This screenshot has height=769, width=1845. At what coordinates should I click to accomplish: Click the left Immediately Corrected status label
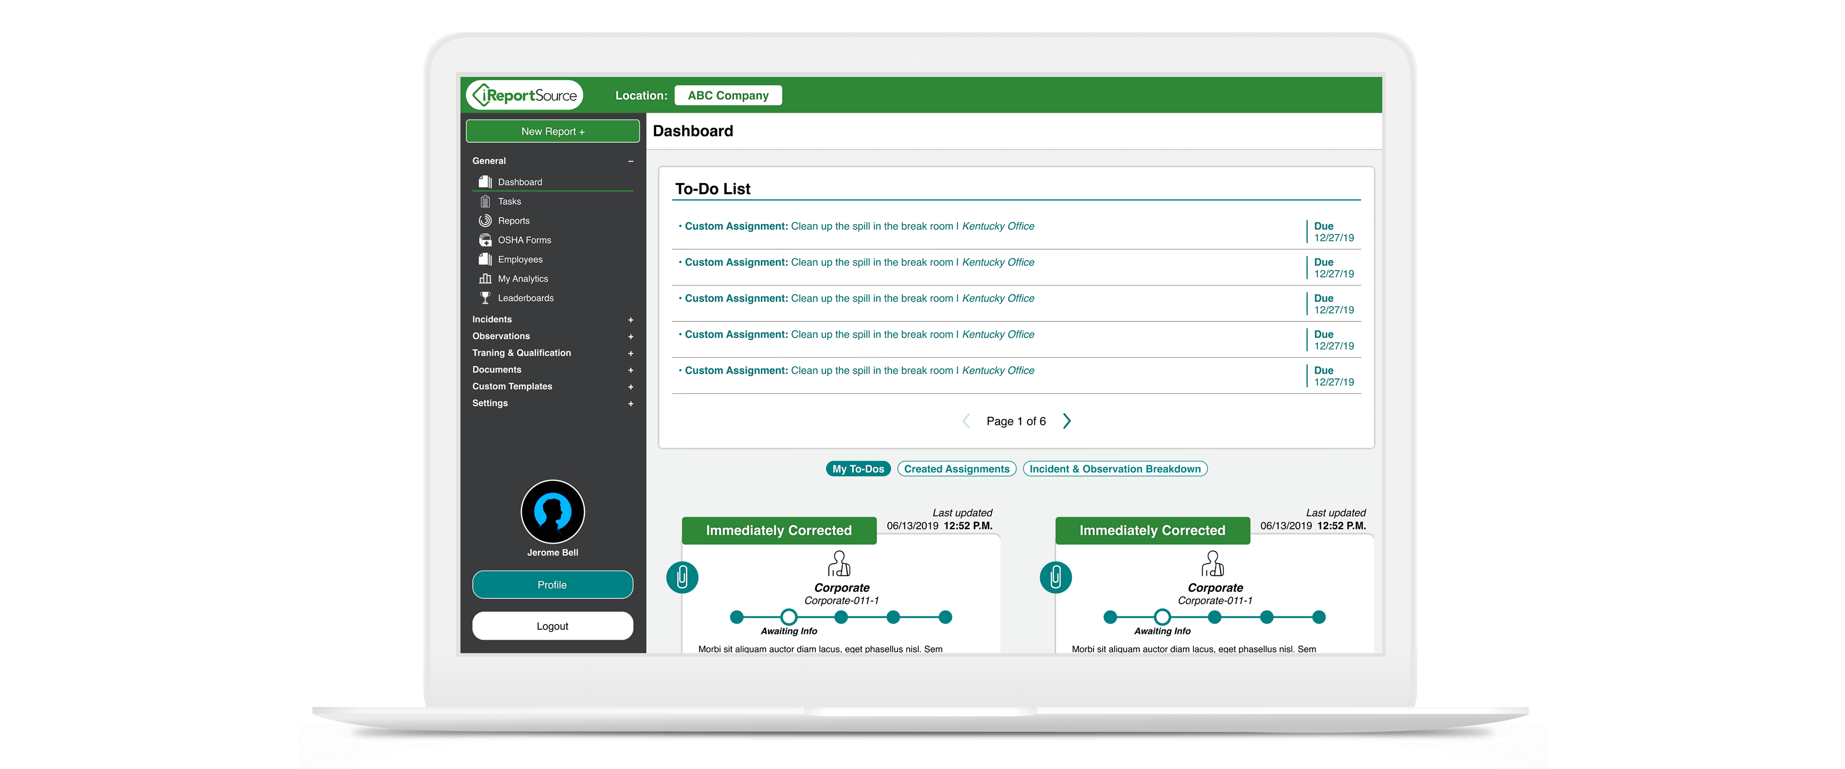coord(778,530)
